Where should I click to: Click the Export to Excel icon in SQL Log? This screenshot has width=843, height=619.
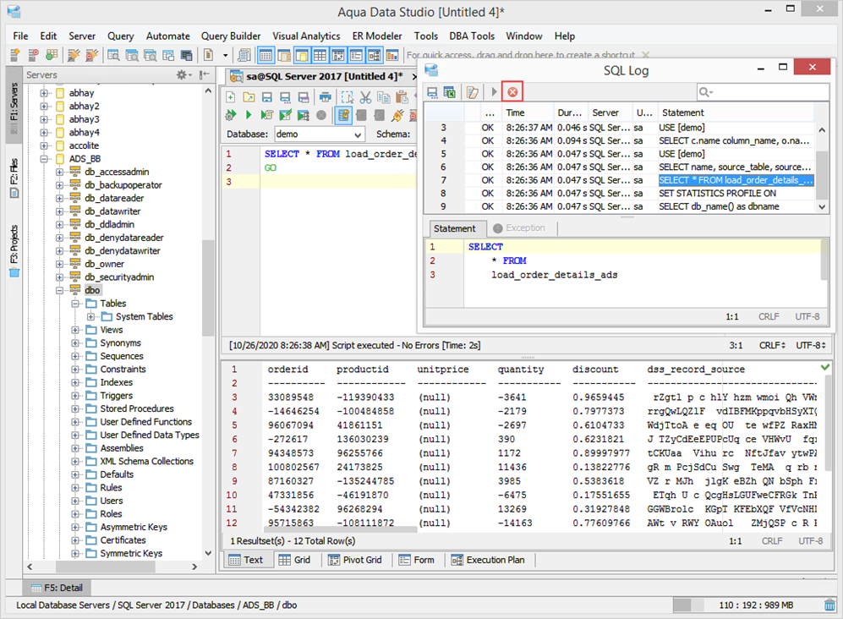(450, 91)
